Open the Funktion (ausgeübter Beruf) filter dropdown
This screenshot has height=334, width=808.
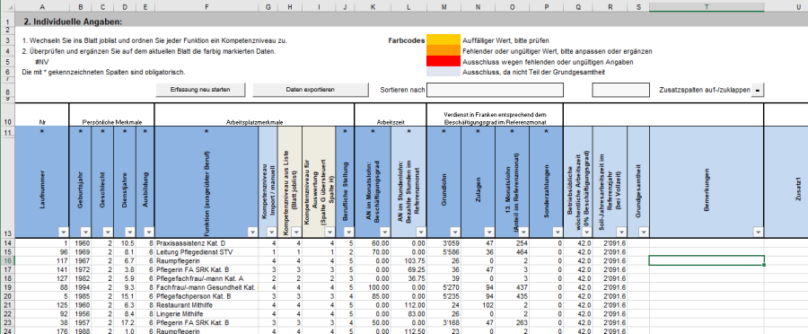[x=252, y=232]
